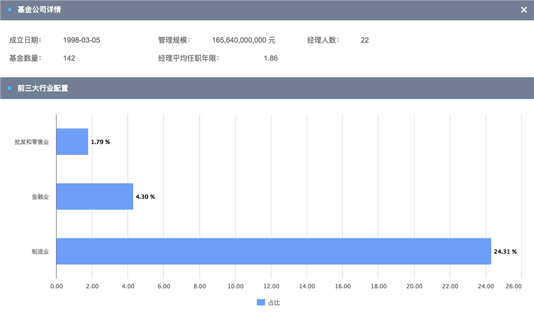The width and height of the screenshot is (534, 314).
Task: Click the 基金公司详情 header title
Action: (x=39, y=10)
